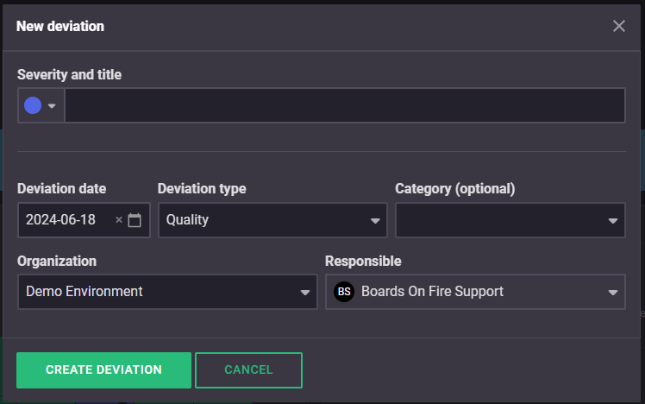Cancel the new deviation form

[248, 369]
